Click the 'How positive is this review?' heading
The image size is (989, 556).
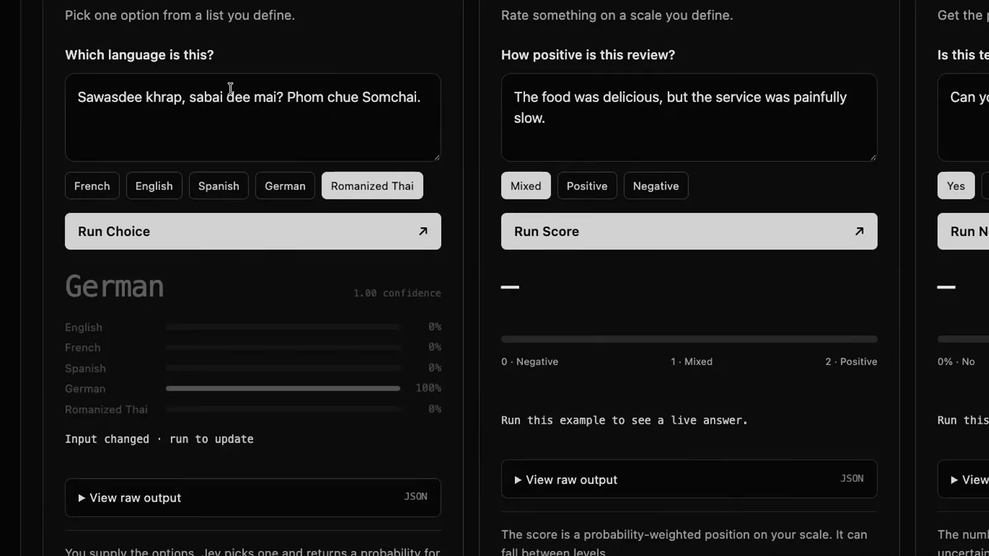[x=588, y=54]
